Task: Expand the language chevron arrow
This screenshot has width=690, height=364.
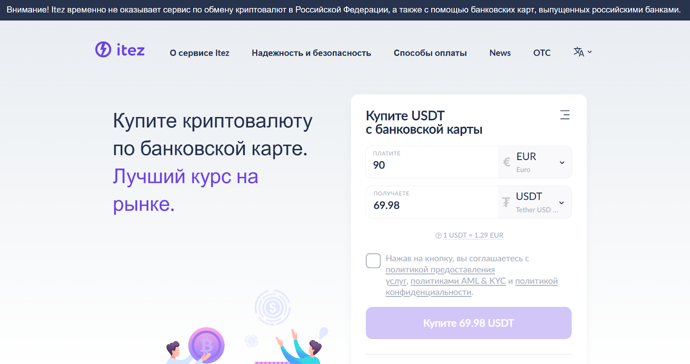Action: [590, 52]
